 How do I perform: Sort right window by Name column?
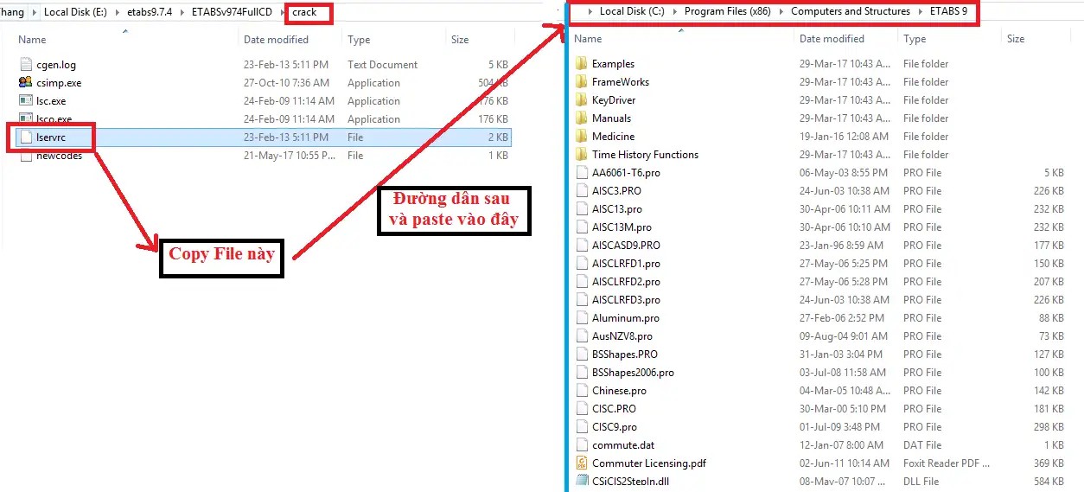[588, 39]
